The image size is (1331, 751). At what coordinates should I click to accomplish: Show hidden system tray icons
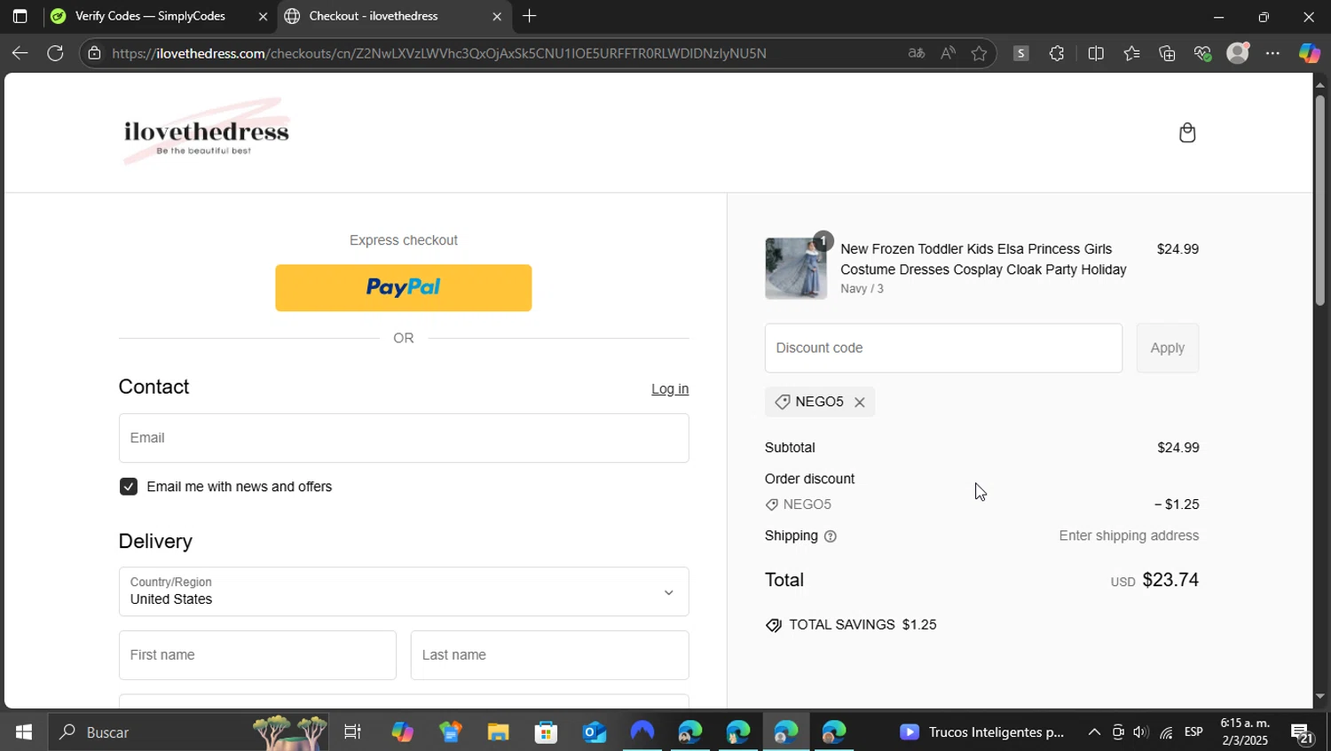pos(1094,732)
